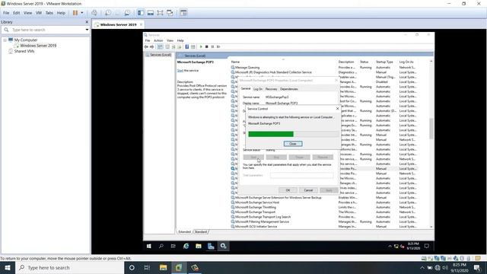Screen dimensions: 487x274
Task: Open host File Explorer taskbar icon
Action: coord(163,267)
